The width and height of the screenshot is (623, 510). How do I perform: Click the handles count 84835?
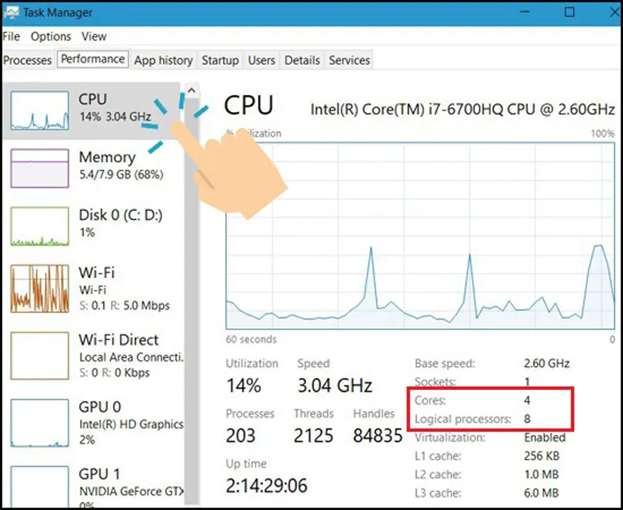point(378,436)
